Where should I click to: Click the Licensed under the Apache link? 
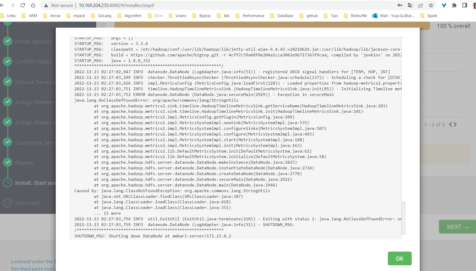pyautogui.click(x=33, y=261)
